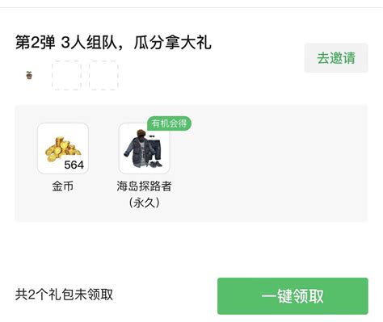Tap the jeans in the outfit image

(x=156, y=151)
